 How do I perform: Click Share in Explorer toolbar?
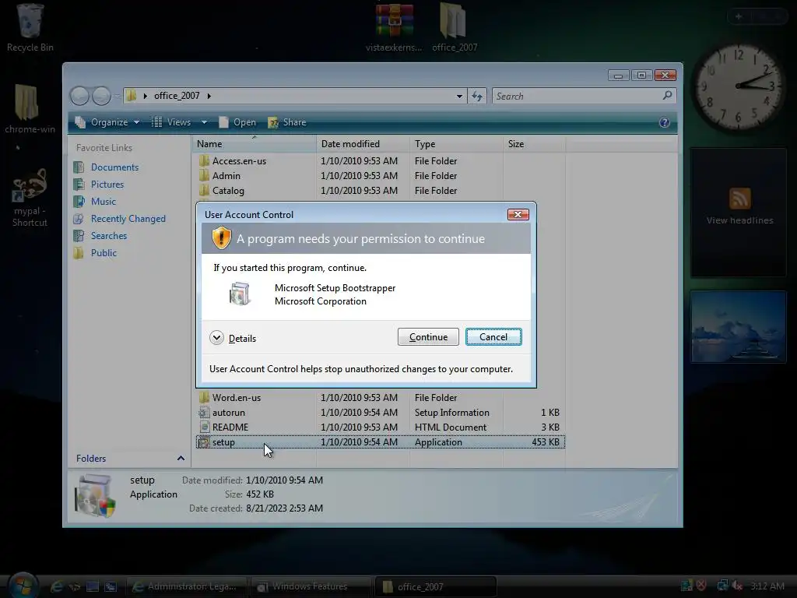287,122
